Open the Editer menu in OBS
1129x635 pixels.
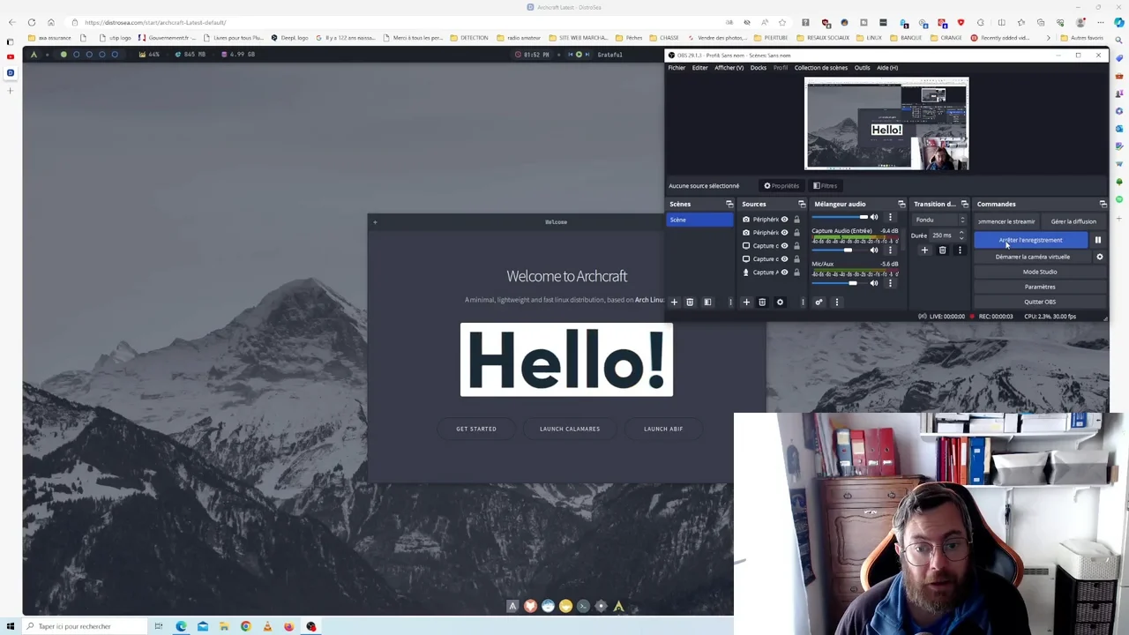click(x=699, y=68)
